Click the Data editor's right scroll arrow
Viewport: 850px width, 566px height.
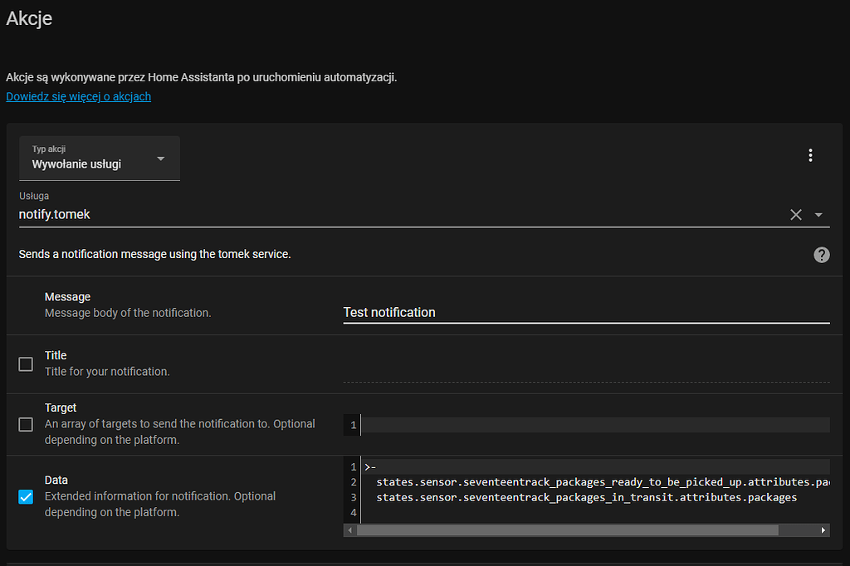[x=823, y=530]
